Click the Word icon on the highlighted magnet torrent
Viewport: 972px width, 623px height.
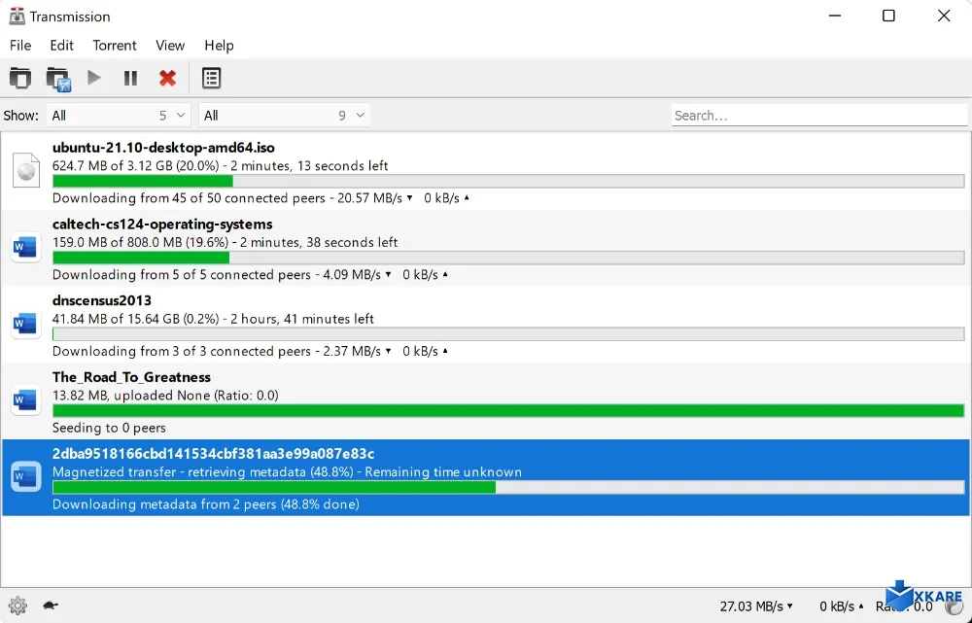(x=26, y=476)
